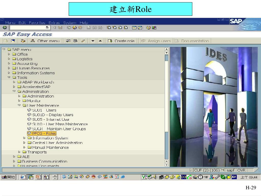Click the Documentation button

pyautogui.click(x=192, y=41)
